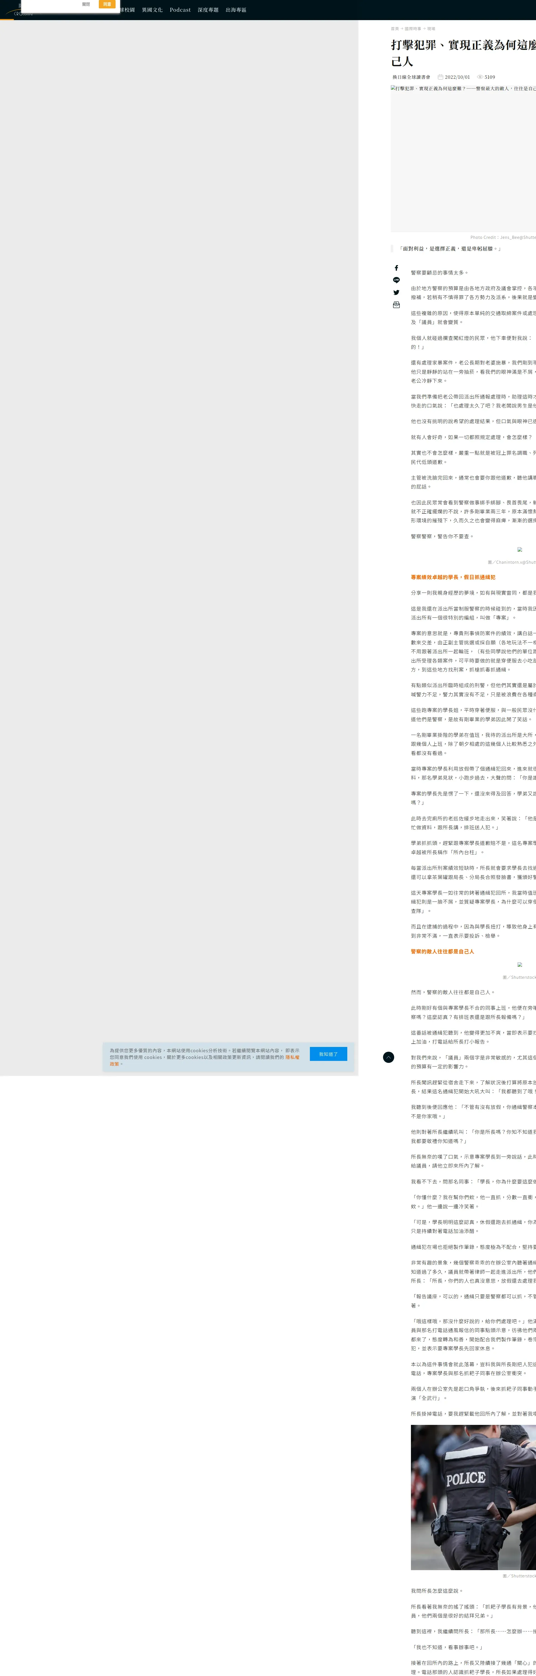
Task: Click the email newsletter share icon
Action: pyautogui.click(x=396, y=304)
